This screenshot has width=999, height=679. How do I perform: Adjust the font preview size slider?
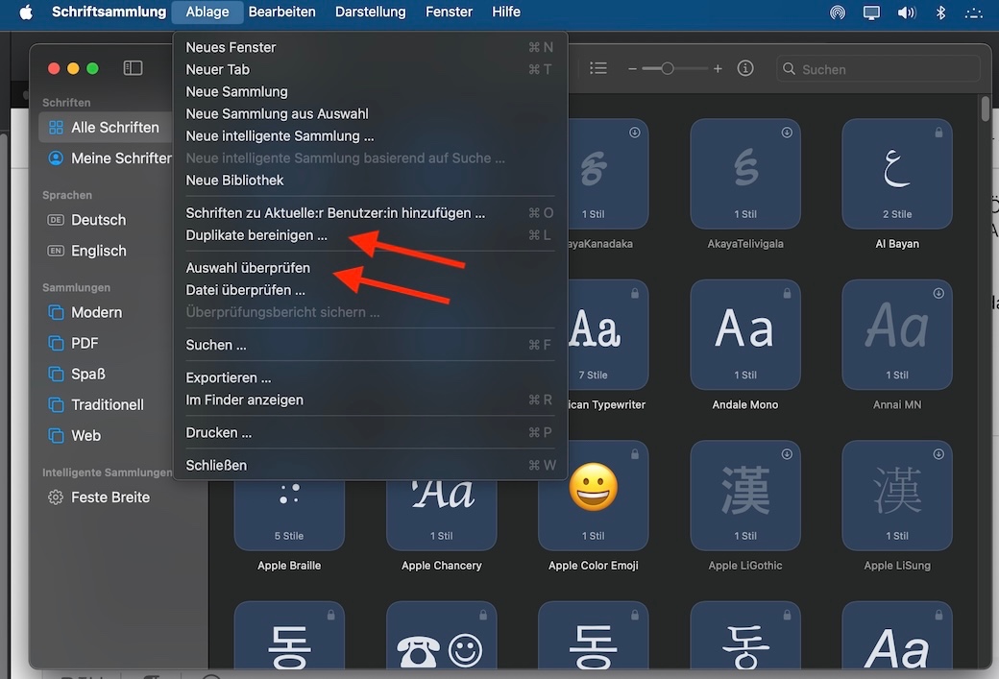coord(668,69)
